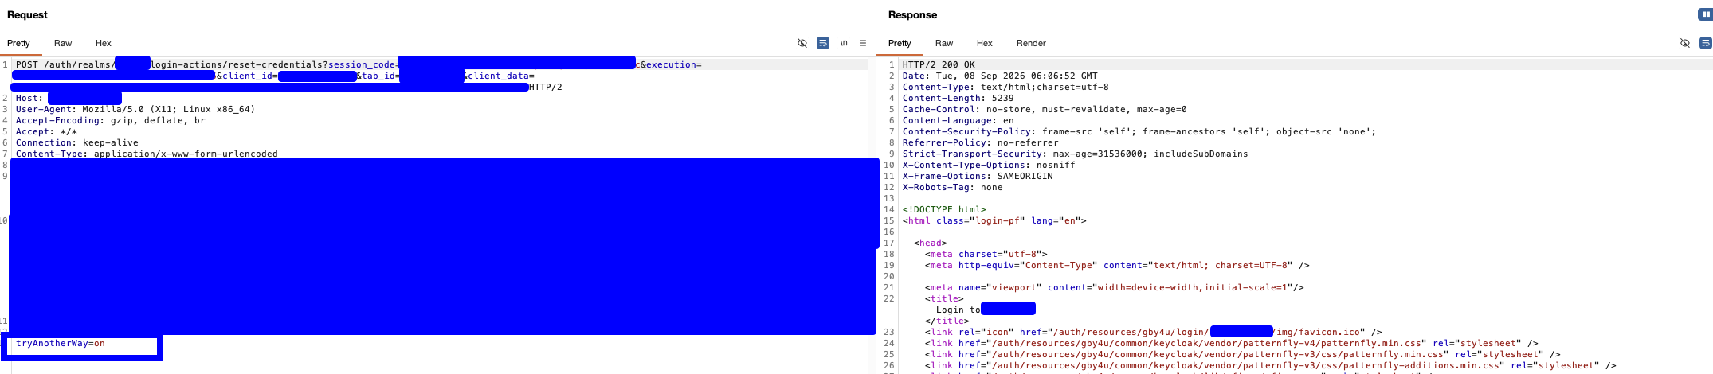Toggle line wrap icon in Request panel
The height and width of the screenshot is (374, 1713).
(x=823, y=43)
